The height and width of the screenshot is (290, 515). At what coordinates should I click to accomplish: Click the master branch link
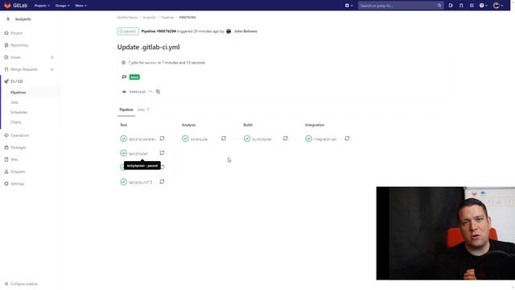coord(150,63)
